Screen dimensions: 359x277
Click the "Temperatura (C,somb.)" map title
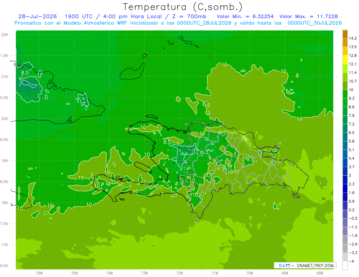(x=183, y=7)
